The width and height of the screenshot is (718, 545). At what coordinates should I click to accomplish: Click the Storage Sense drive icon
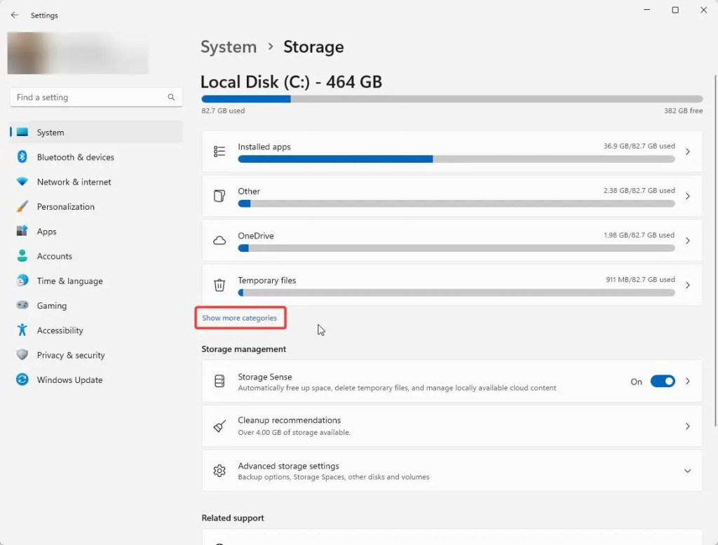point(219,381)
